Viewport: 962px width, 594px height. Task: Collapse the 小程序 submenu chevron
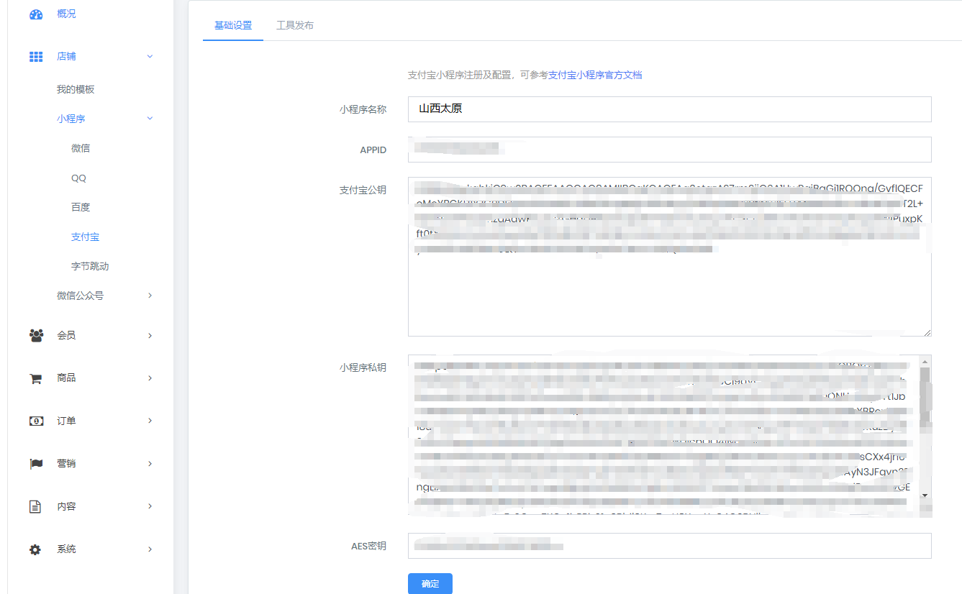pyautogui.click(x=150, y=119)
